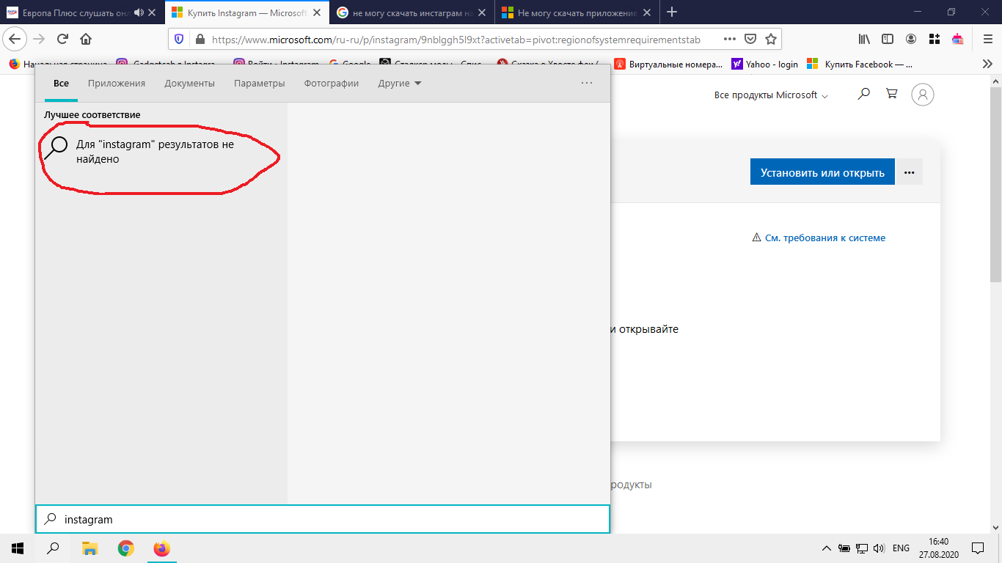Open tracking protection shield in address bar

tap(180, 40)
